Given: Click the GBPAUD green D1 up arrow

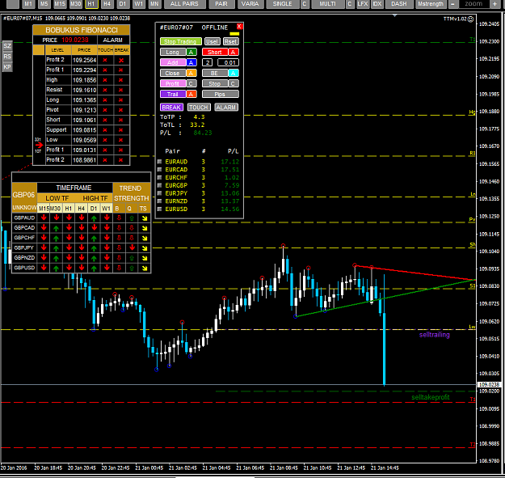Looking at the screenshot, I should [x=94, y=218].
